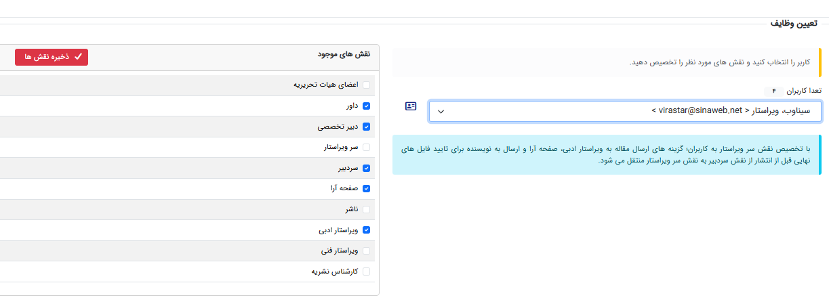Screen dimensions: 829x304
Task: Uncheck the داور role checkbox
Action: 367,106
